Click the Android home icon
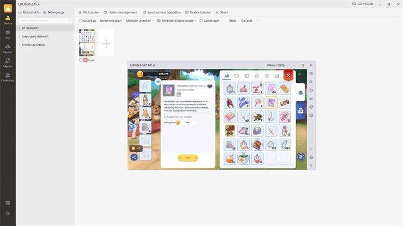This screenshot has width=403, height=226. pos(311,157)
